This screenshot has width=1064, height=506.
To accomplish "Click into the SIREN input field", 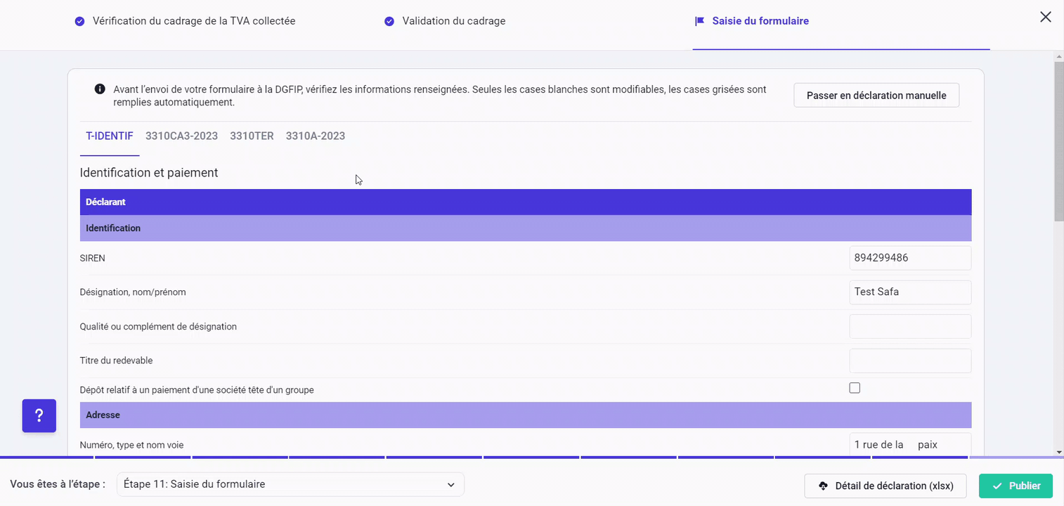I will tap(909, 258).
